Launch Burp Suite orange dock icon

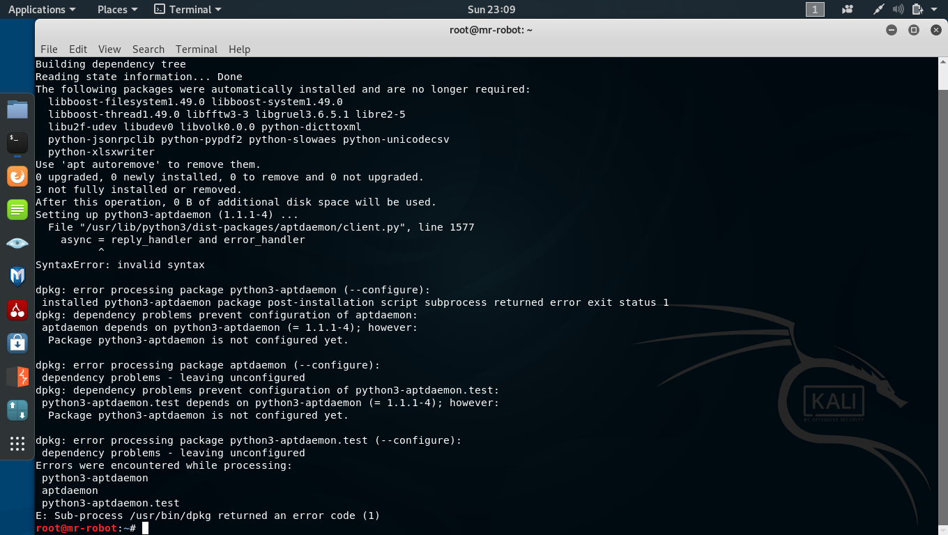point(17,377)
